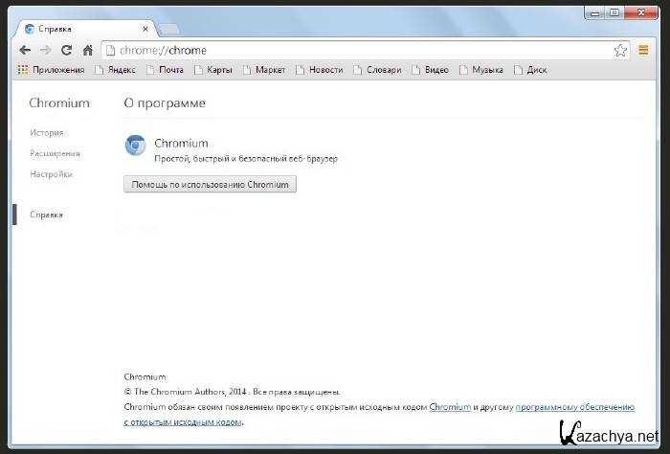Click the Chromium logo in About section
Viewport: 670px width, 454px height.
click(136, 145)
